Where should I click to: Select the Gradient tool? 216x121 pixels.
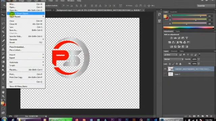click(x=3, y=62)
